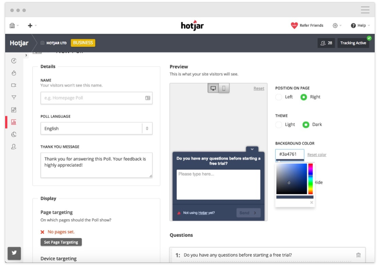This screenshot has width=379, height=267.
Task: Collapse the poll widget preview
Action: pyautogui.click(x=252, y=149)
